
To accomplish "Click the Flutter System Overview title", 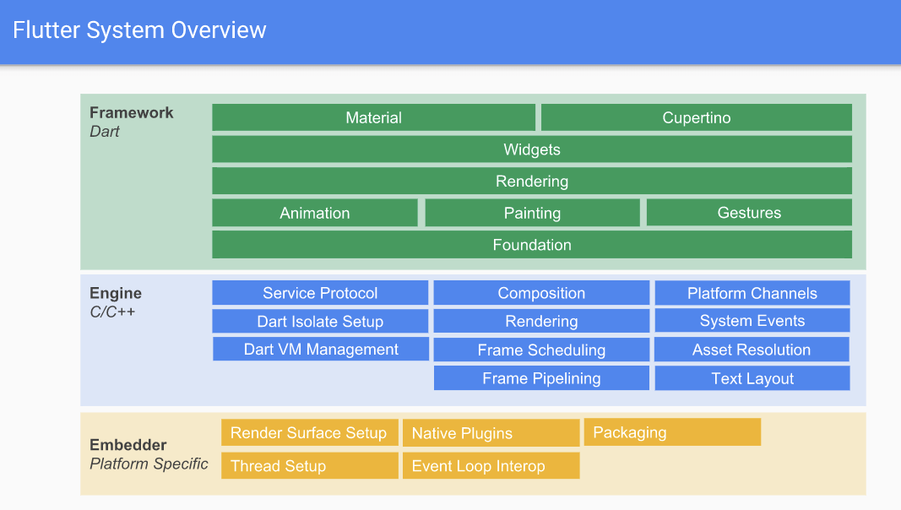I will tap(139, 30).
